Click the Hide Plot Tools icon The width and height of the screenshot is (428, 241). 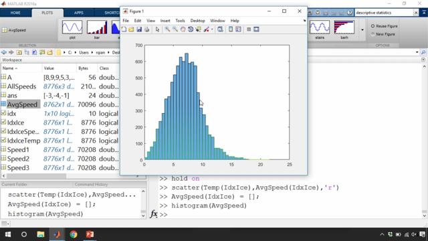coord(249,29)
